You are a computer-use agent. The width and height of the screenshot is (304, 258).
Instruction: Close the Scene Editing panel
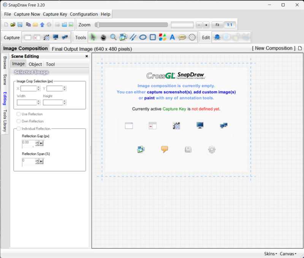coord(87,56)
